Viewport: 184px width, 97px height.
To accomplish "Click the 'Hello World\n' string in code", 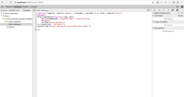I will point(56,22).
